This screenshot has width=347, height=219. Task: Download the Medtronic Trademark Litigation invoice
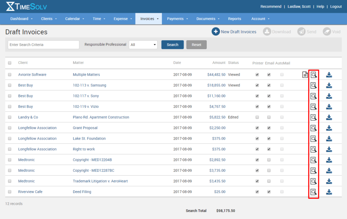[x=329, y=181]
